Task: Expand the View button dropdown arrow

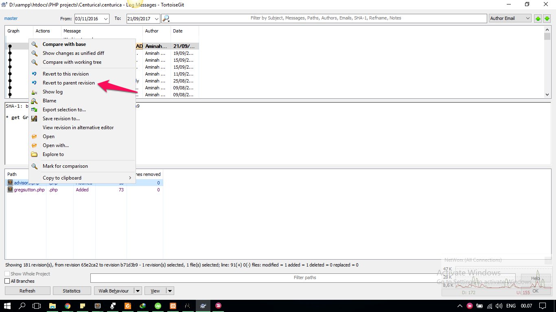Action: [x=170, y=291]
